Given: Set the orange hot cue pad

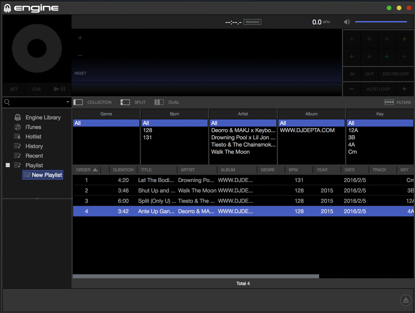Looking at the screenshot, I should pos(369,39).
